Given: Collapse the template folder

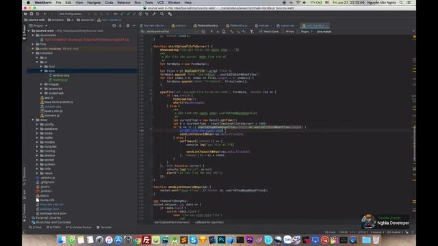Looking at the screenshot, I should coord(33,53).
